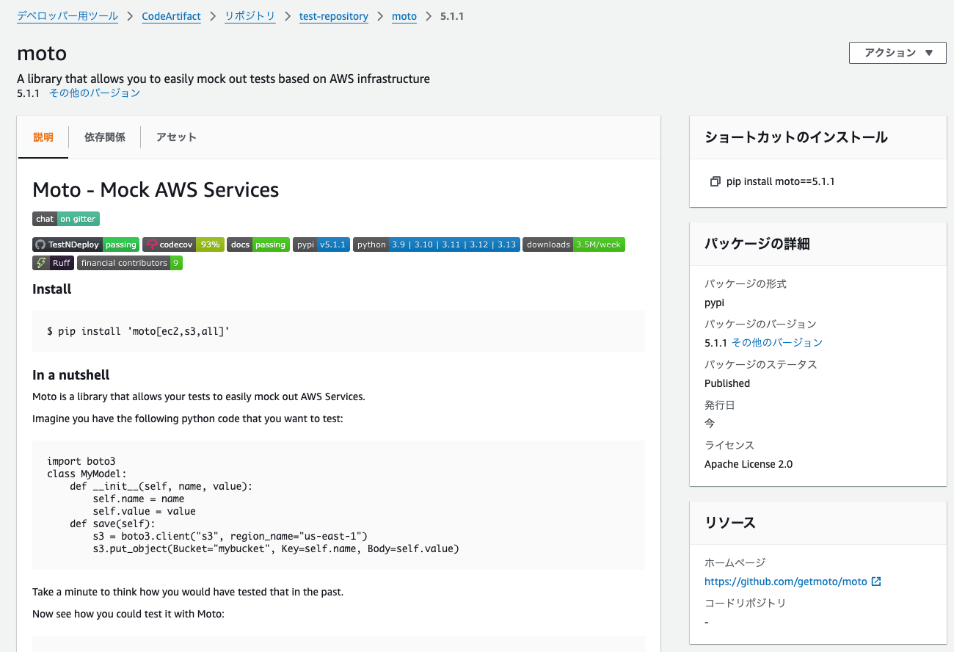The height and width of the screenshot is (652, 954).
Task: Click the In a nutshell heading
Action: click(71, 375)
